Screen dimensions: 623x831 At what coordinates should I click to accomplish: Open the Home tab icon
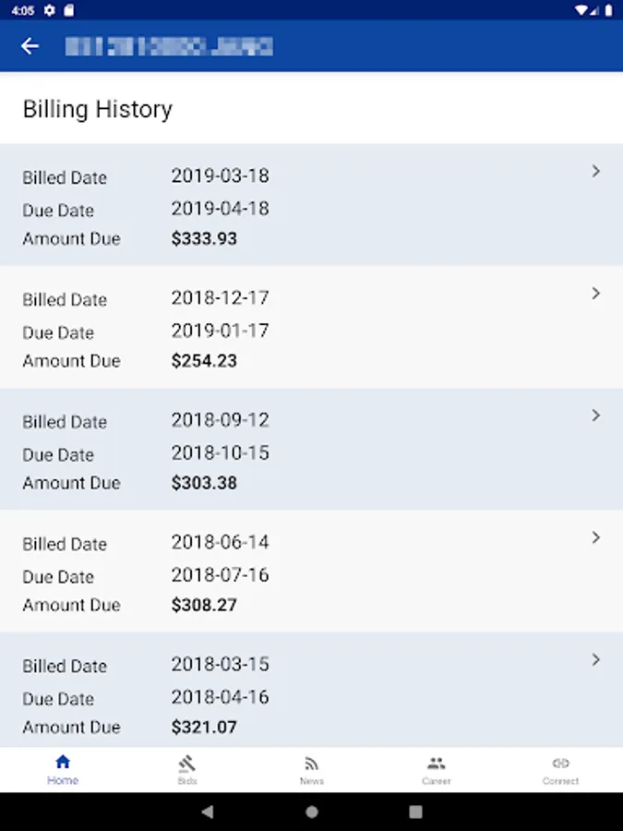click(x=63, y=763)
